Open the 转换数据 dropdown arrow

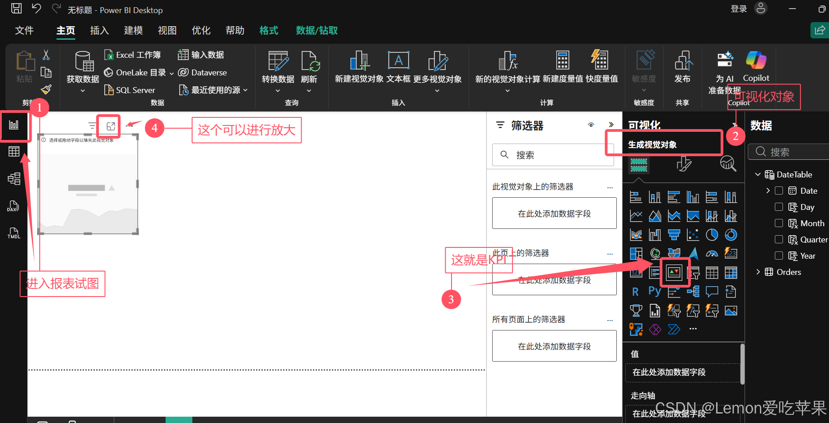(278, 91)
